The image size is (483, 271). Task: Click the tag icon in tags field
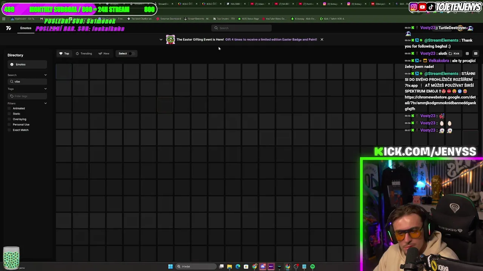coord(12,96)
